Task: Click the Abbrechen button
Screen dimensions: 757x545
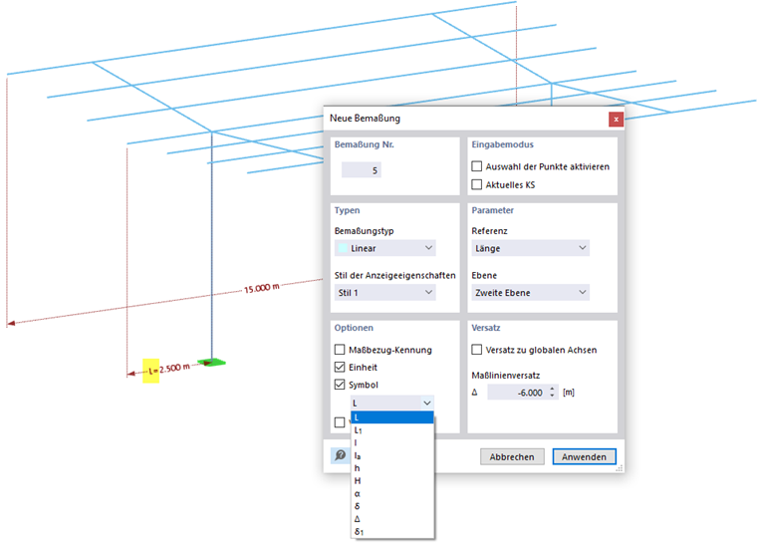Action: (512, 456)
